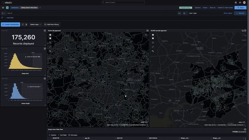Toggle the KQL query language switch

click(179, 13)
